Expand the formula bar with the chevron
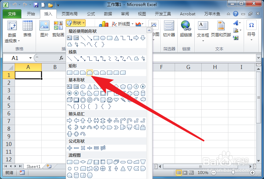264x179 pixels. pos(259,58)
